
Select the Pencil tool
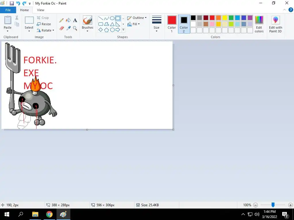(x=61, y=20)
